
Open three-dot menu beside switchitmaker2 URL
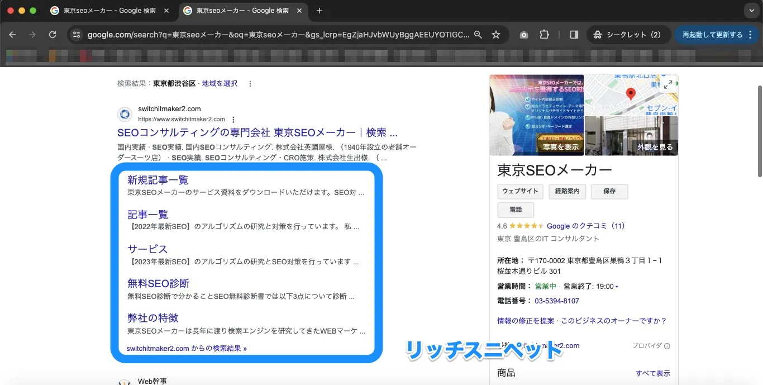tap(233, 120)
